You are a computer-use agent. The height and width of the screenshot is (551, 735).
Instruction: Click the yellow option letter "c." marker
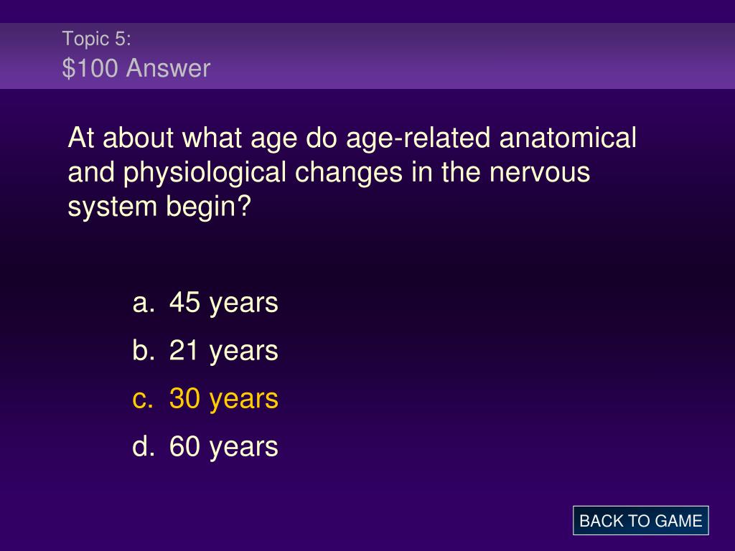[143, 400]
